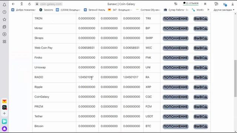Open the sync profile icon in toolbar

pyautogui.click(x=225, y=4)
